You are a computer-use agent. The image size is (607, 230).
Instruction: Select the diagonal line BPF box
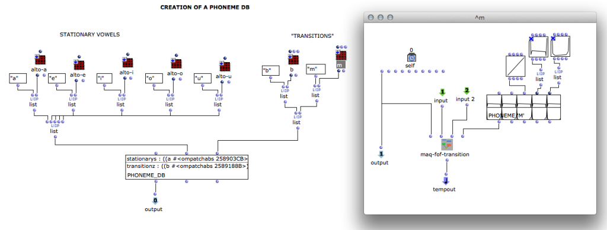point(516,66)
